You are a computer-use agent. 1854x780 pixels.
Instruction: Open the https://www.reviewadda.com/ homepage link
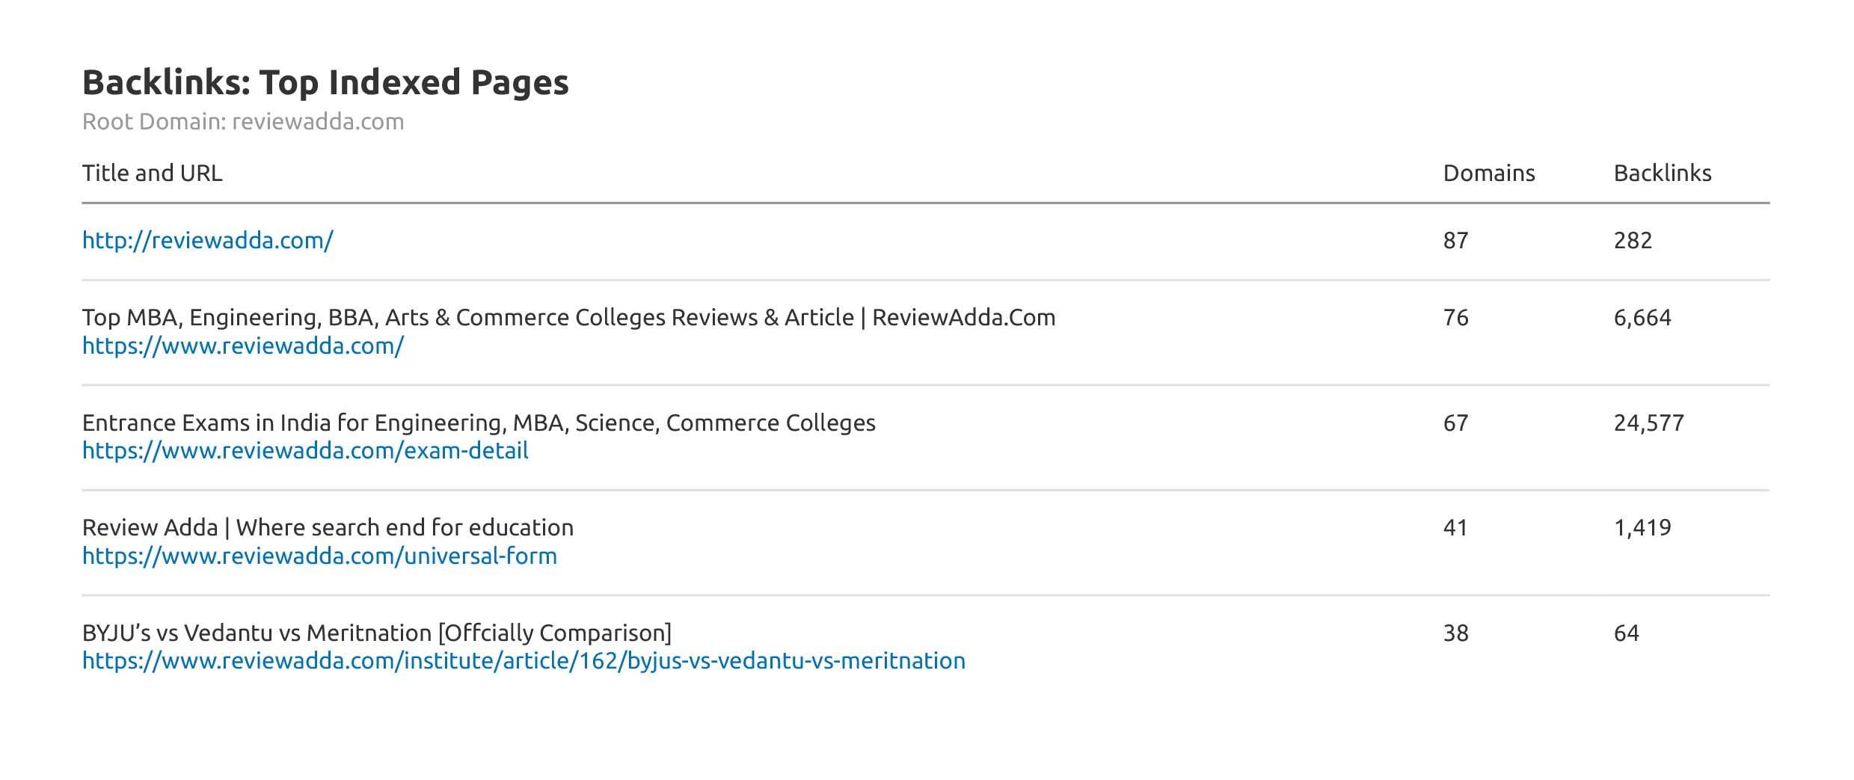point(243,346)
